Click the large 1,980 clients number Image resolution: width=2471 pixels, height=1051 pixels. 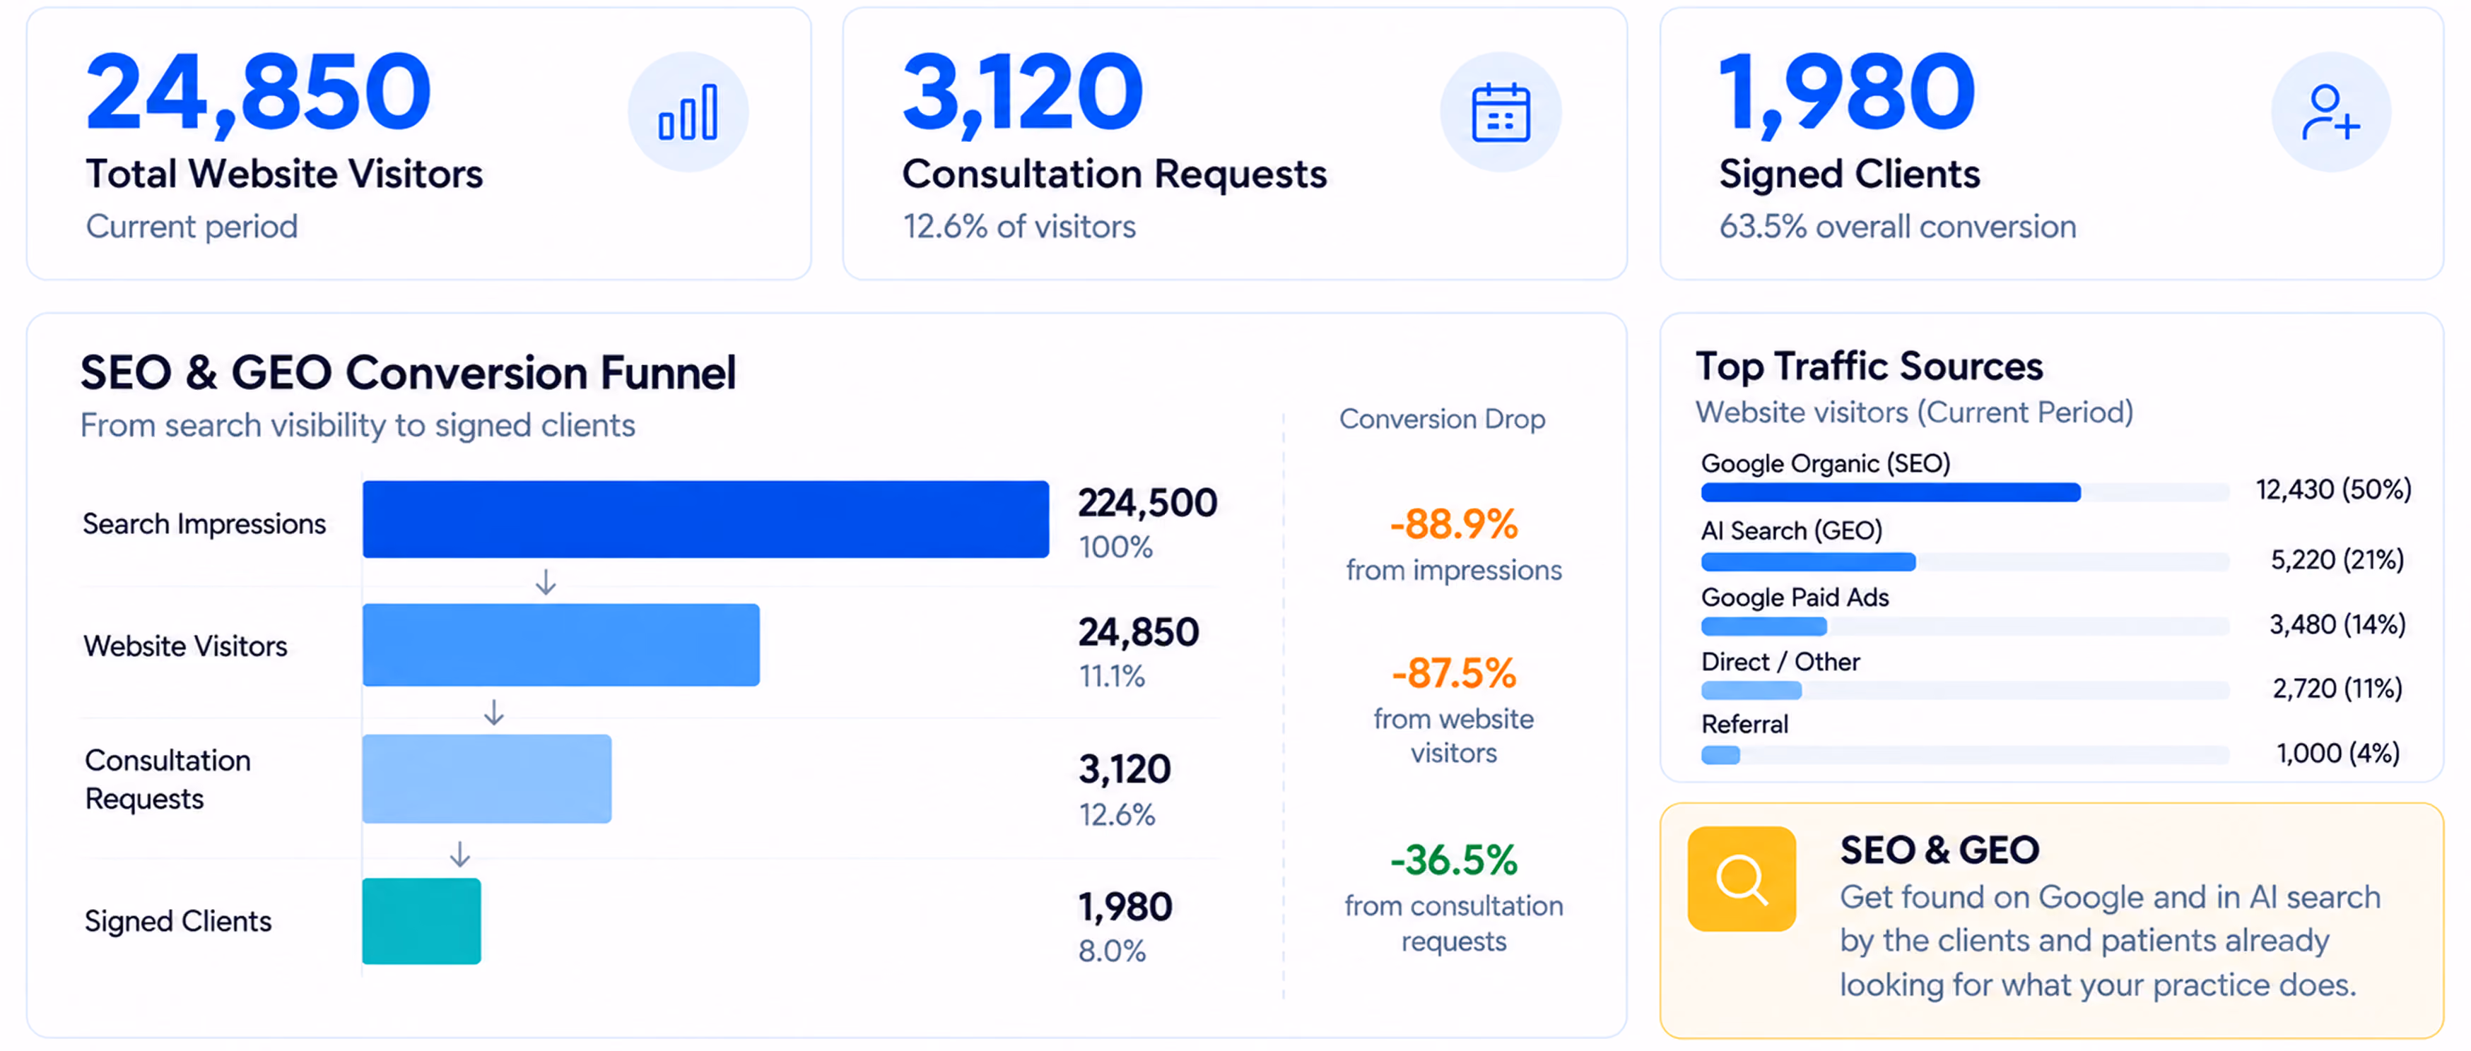point(1848,93)
